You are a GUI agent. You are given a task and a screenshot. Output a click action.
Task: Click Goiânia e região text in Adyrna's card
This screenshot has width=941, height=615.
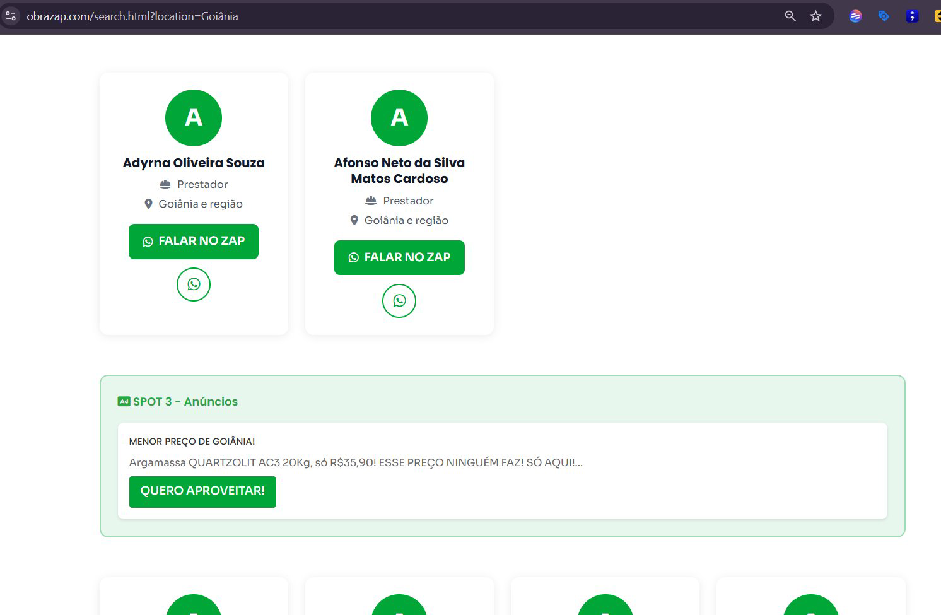pyautogui.click(x=201, y=204)
